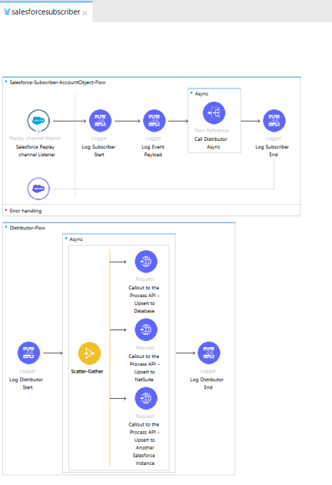This screenshot has width=332, height=485.
Task: Select the Upsert to NetSuite request icon
Action: pos(146,329)
